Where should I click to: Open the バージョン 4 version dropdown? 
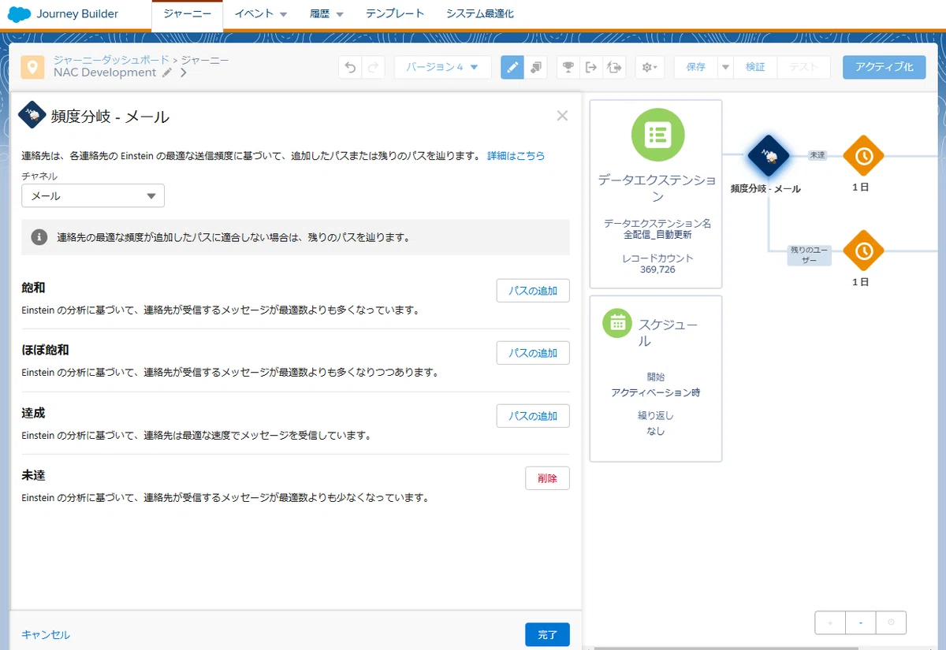[442, 67]
